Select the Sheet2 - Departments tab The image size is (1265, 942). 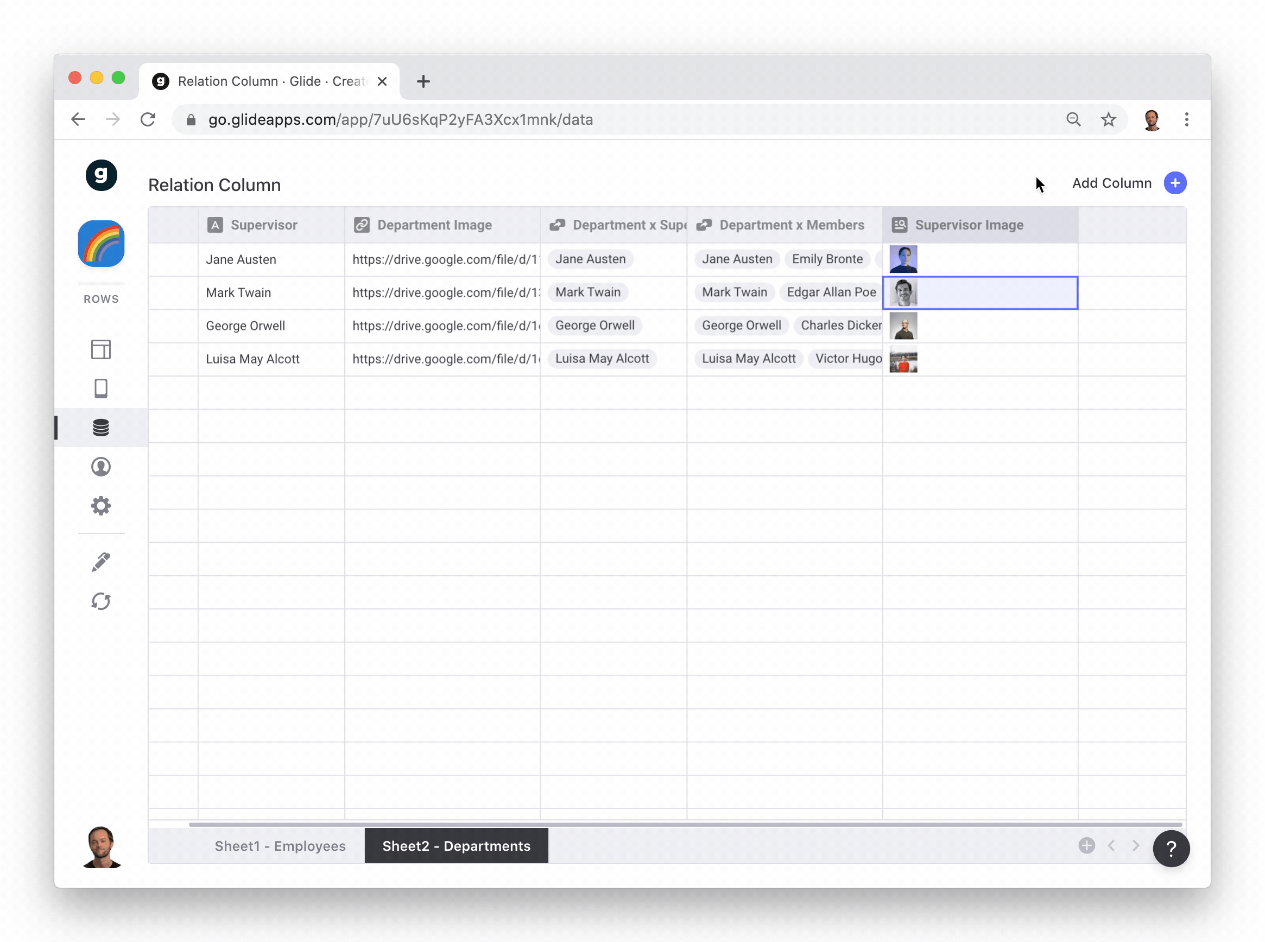(456, 846)
